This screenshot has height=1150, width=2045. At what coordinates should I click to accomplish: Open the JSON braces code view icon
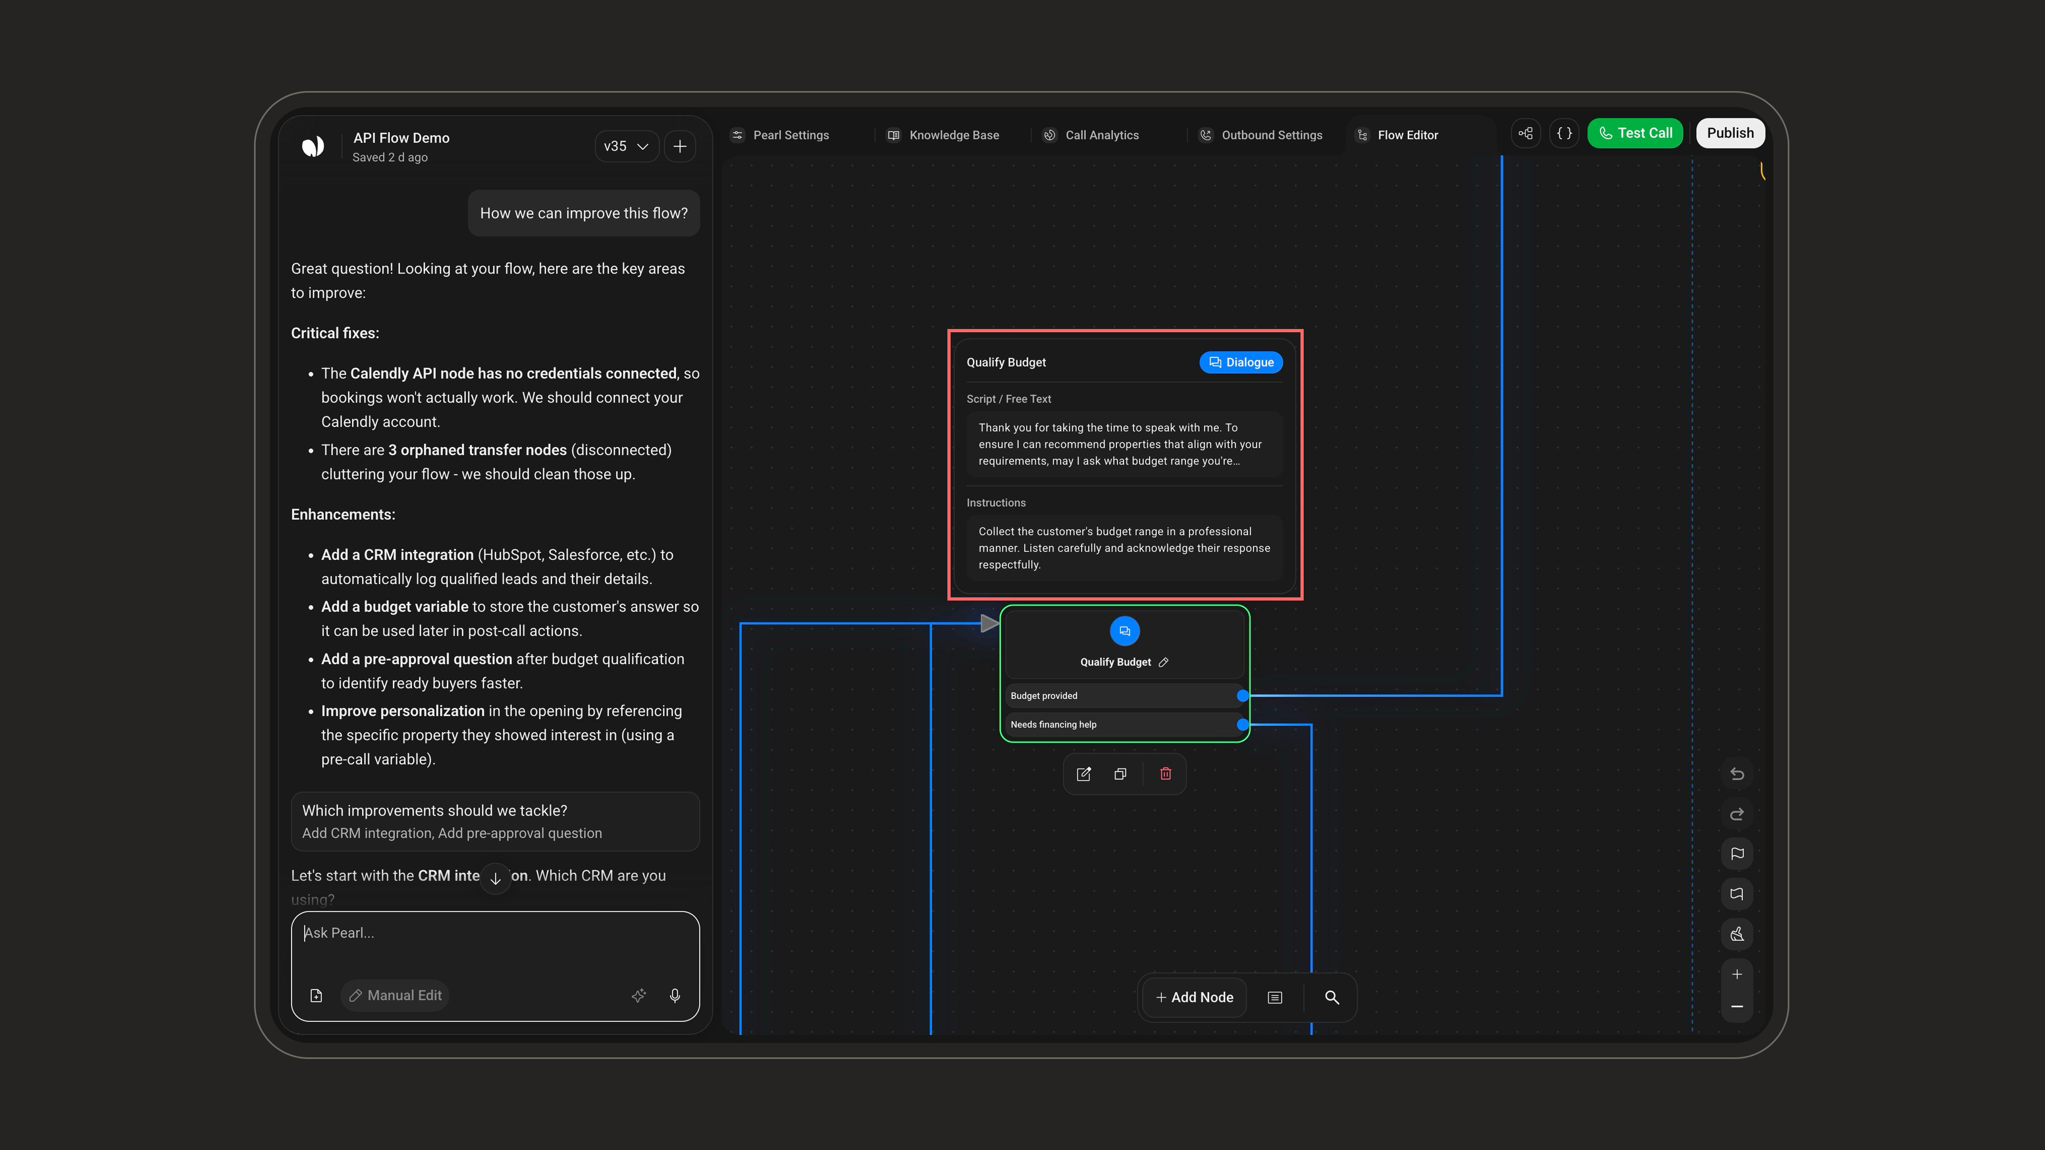1565,133
